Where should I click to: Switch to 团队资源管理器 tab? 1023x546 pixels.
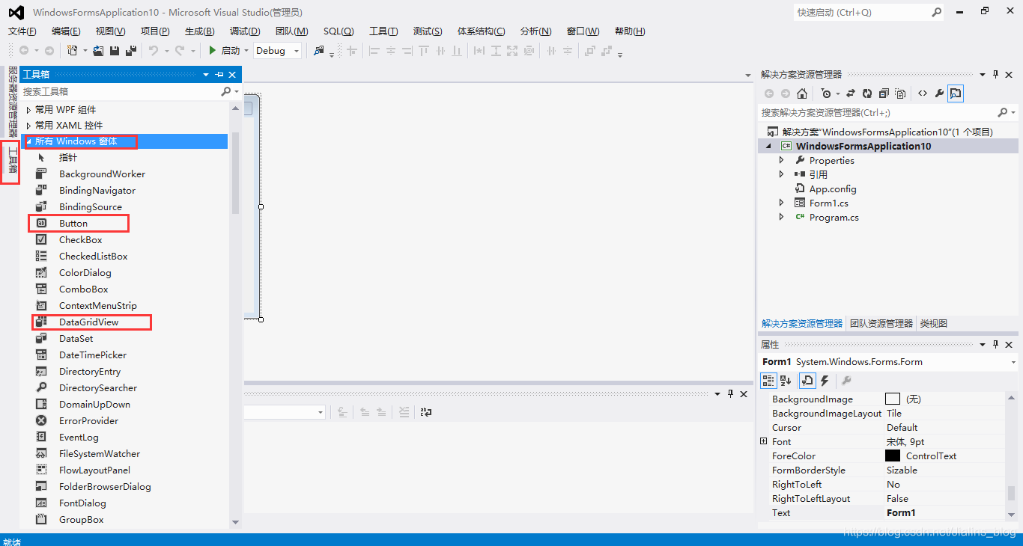pos(881,324)
